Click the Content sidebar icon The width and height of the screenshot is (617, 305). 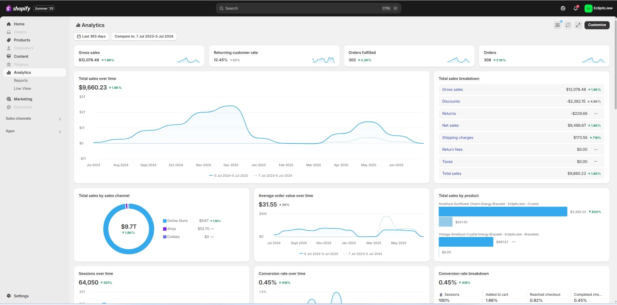(9, 56)
